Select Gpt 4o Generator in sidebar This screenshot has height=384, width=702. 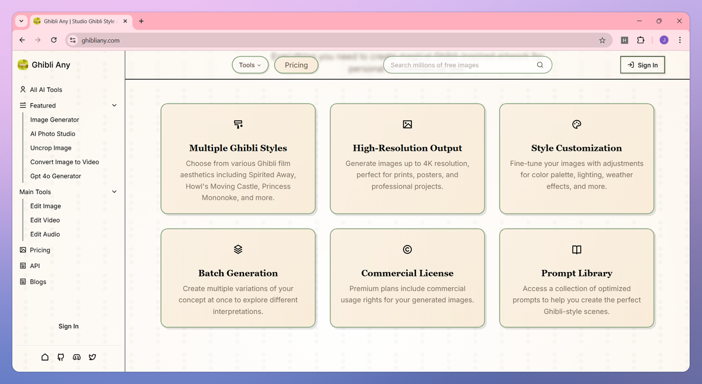[x=56, y=176]
